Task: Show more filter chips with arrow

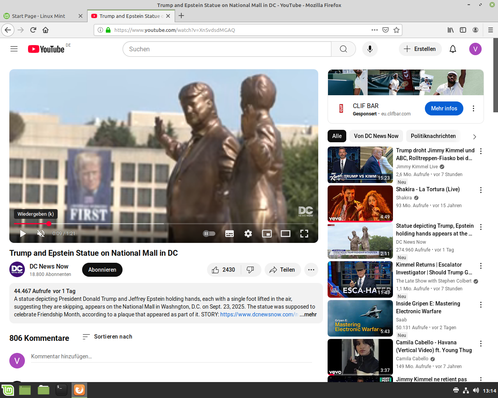Action: tap(474, 137)
